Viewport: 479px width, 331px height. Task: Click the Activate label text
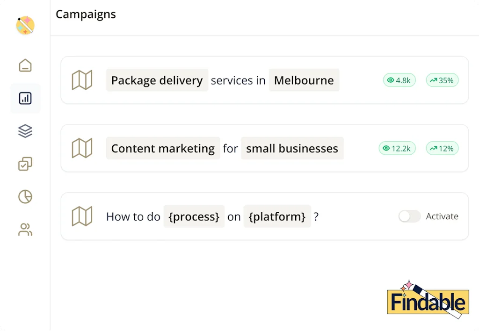tap(442, 216)
